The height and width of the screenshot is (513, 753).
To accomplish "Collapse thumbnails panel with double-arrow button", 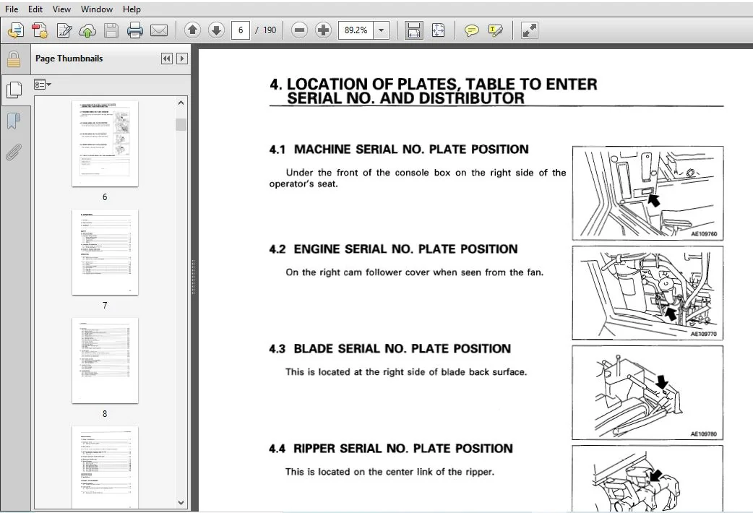I will (x=167, y=59).
